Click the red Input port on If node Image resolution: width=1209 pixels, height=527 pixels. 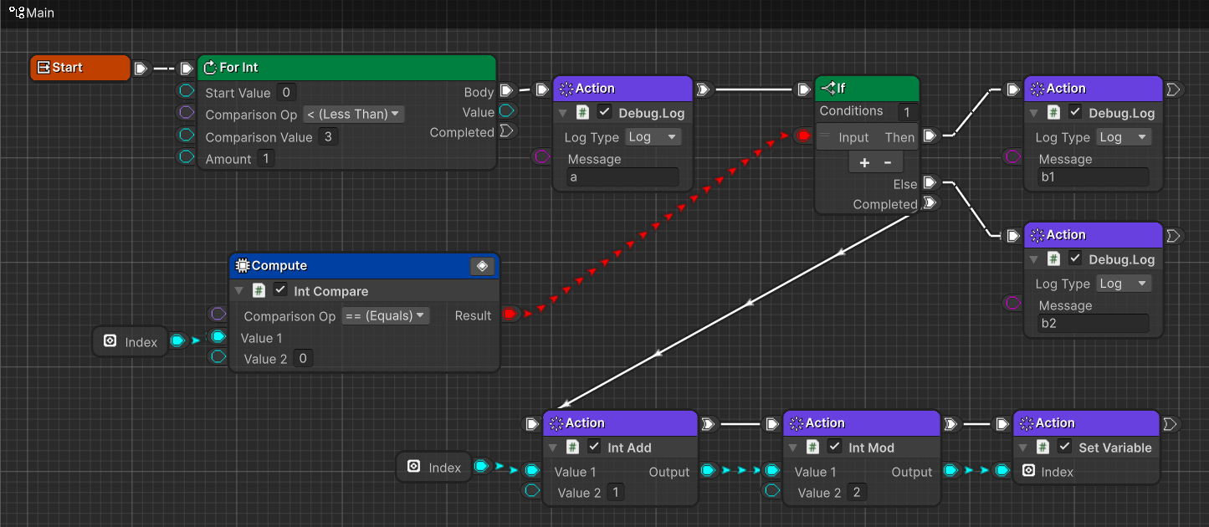[803, 136]
